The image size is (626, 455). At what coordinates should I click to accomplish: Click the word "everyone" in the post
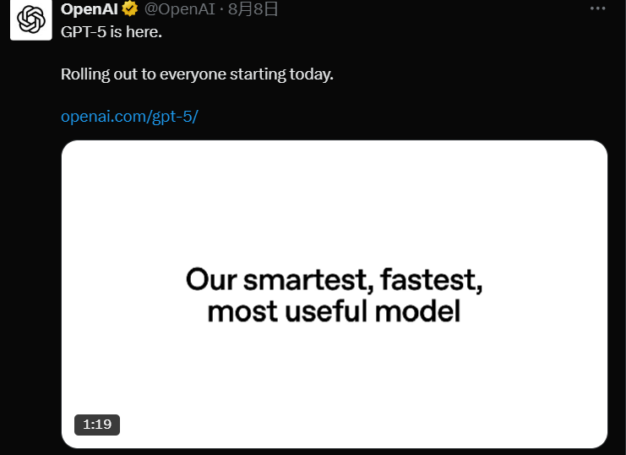[x=193, y=74]
